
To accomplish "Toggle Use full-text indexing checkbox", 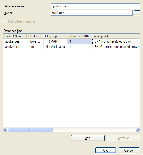I will (5, 21).
